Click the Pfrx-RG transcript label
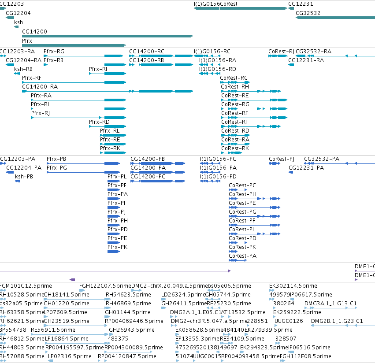 54,52
